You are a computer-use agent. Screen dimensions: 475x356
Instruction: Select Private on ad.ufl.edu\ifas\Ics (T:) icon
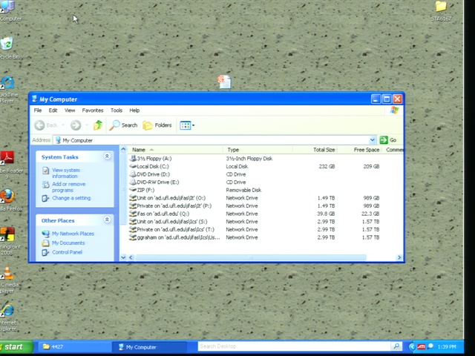coord(133,229)
